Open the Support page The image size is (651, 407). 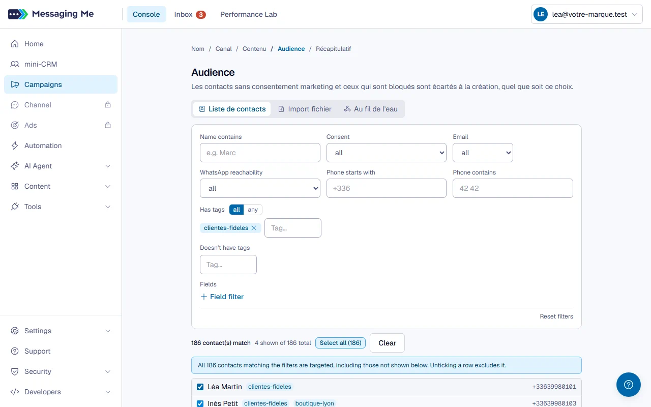point(61,351)
